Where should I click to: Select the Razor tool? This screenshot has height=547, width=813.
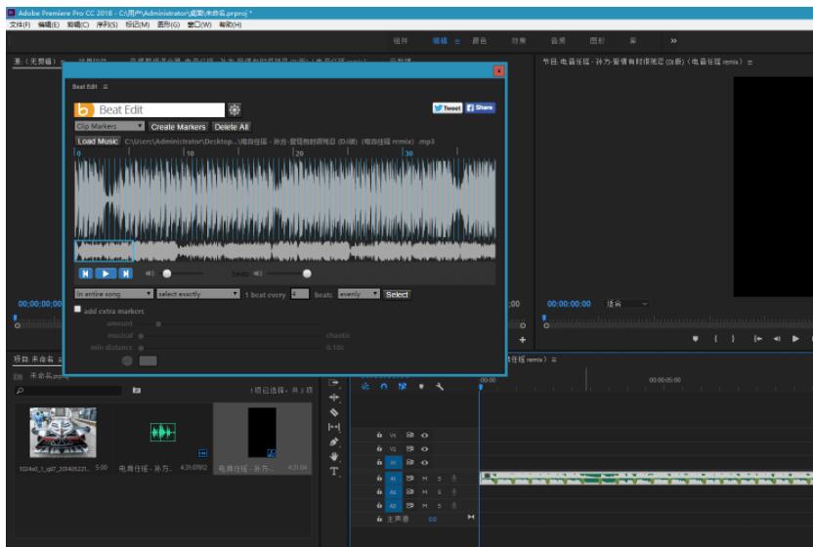tap(334, 412)
